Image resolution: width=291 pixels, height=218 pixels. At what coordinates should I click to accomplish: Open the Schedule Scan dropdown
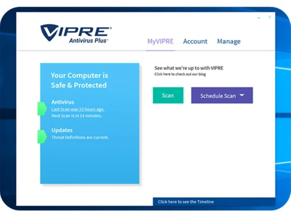(222, 95)
